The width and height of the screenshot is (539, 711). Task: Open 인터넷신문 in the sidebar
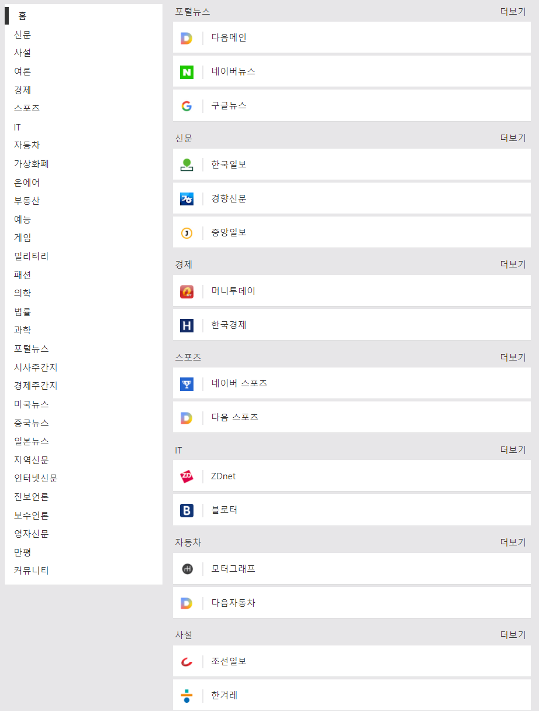pyautogui.click(x=36, y=478)
